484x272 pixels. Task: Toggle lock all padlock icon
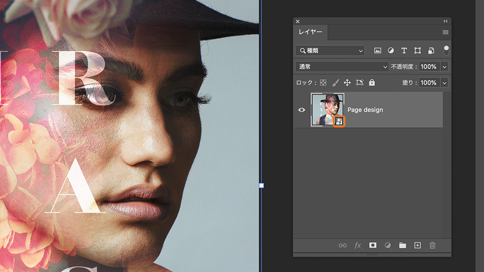pyautogui.click(x=372, y=82)
